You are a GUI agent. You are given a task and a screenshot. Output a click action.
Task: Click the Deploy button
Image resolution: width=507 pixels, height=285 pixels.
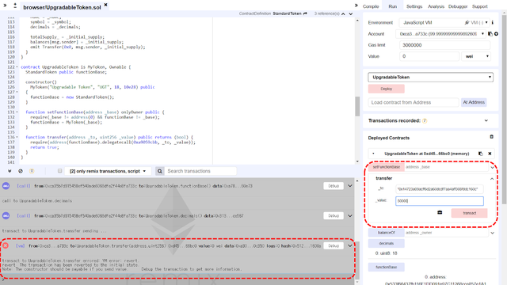point(386,89)
